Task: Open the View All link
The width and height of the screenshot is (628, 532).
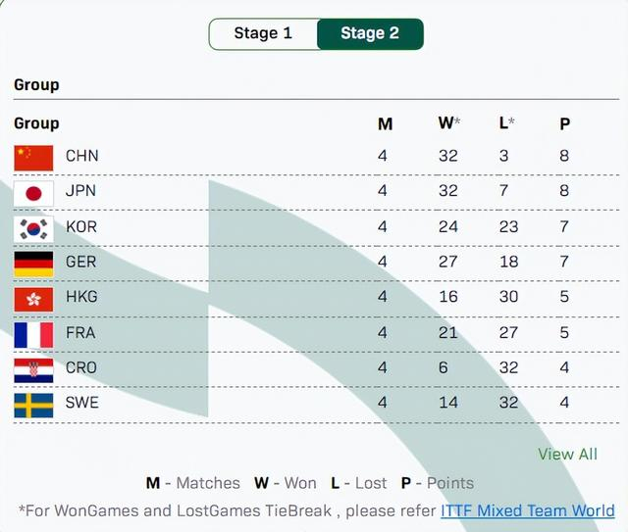Action: coord(567,454)
